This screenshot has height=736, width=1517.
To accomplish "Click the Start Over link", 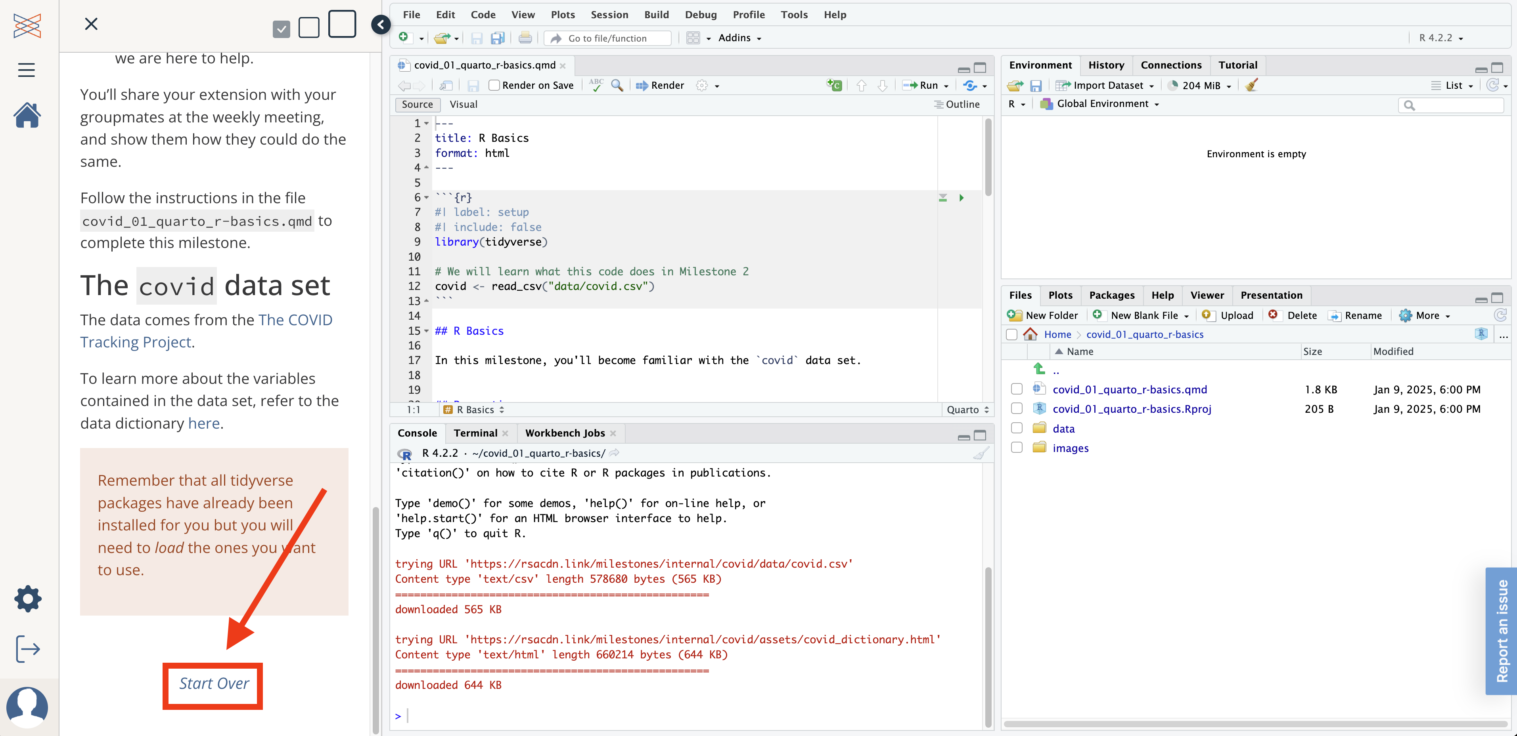I will [x=214, y=683].
